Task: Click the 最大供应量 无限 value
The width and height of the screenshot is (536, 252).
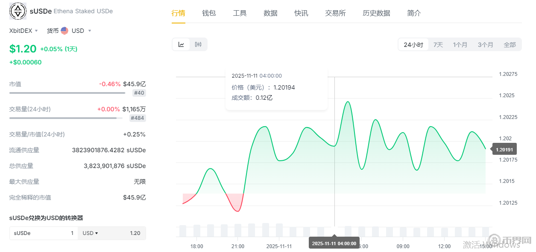Action: [140, 182]
